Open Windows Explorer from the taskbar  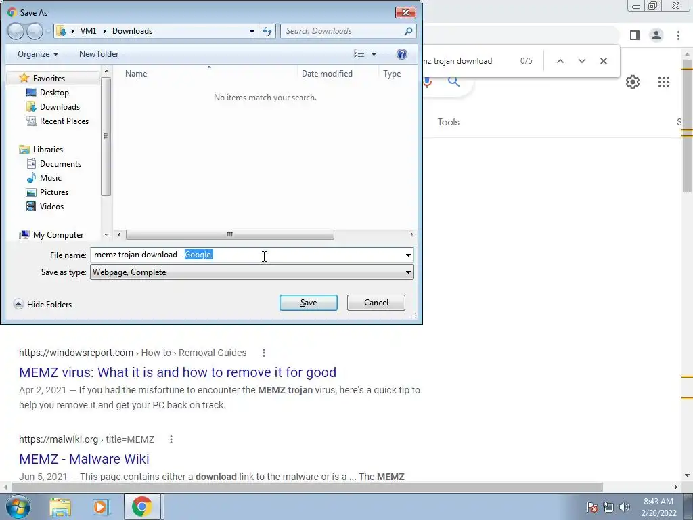pyautogui.click(x=60, y=506)
